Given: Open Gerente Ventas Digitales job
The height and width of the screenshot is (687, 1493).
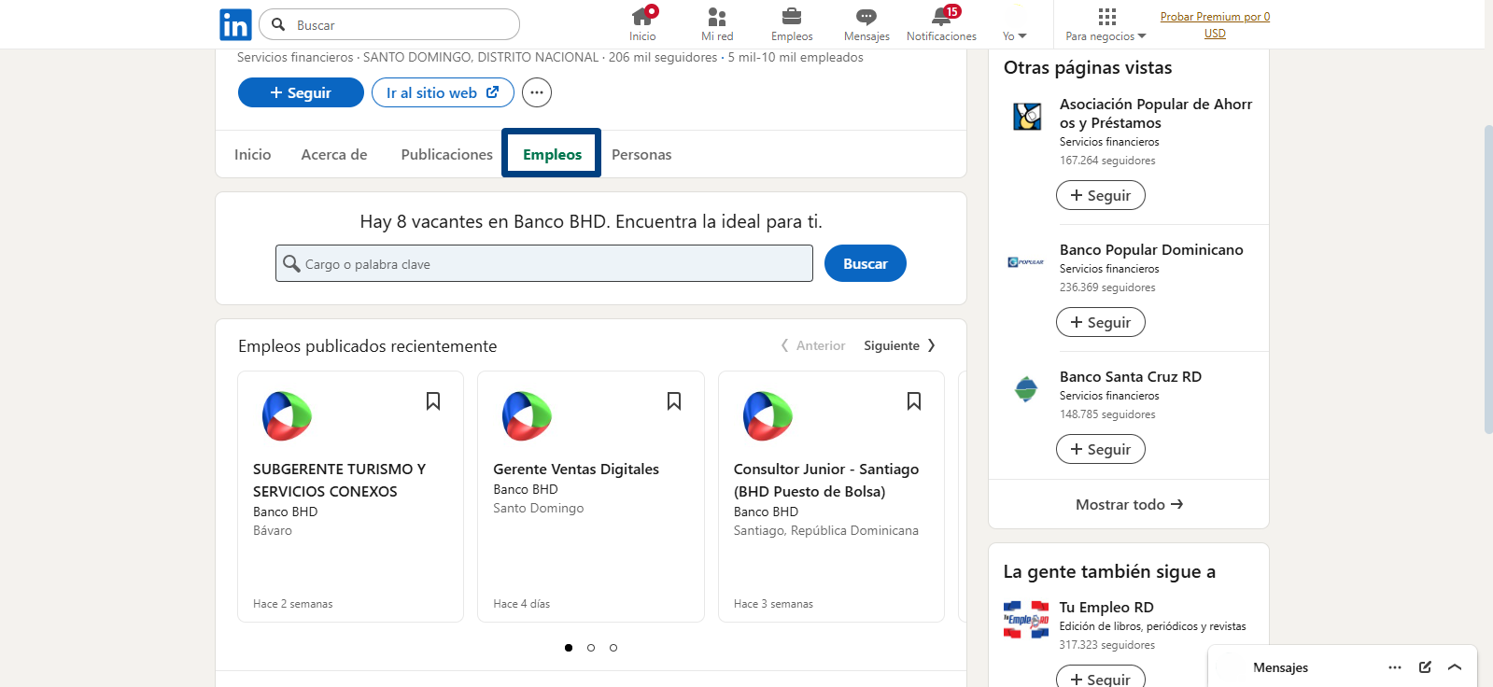Looking at the screenshot, I should pos(576,469).
